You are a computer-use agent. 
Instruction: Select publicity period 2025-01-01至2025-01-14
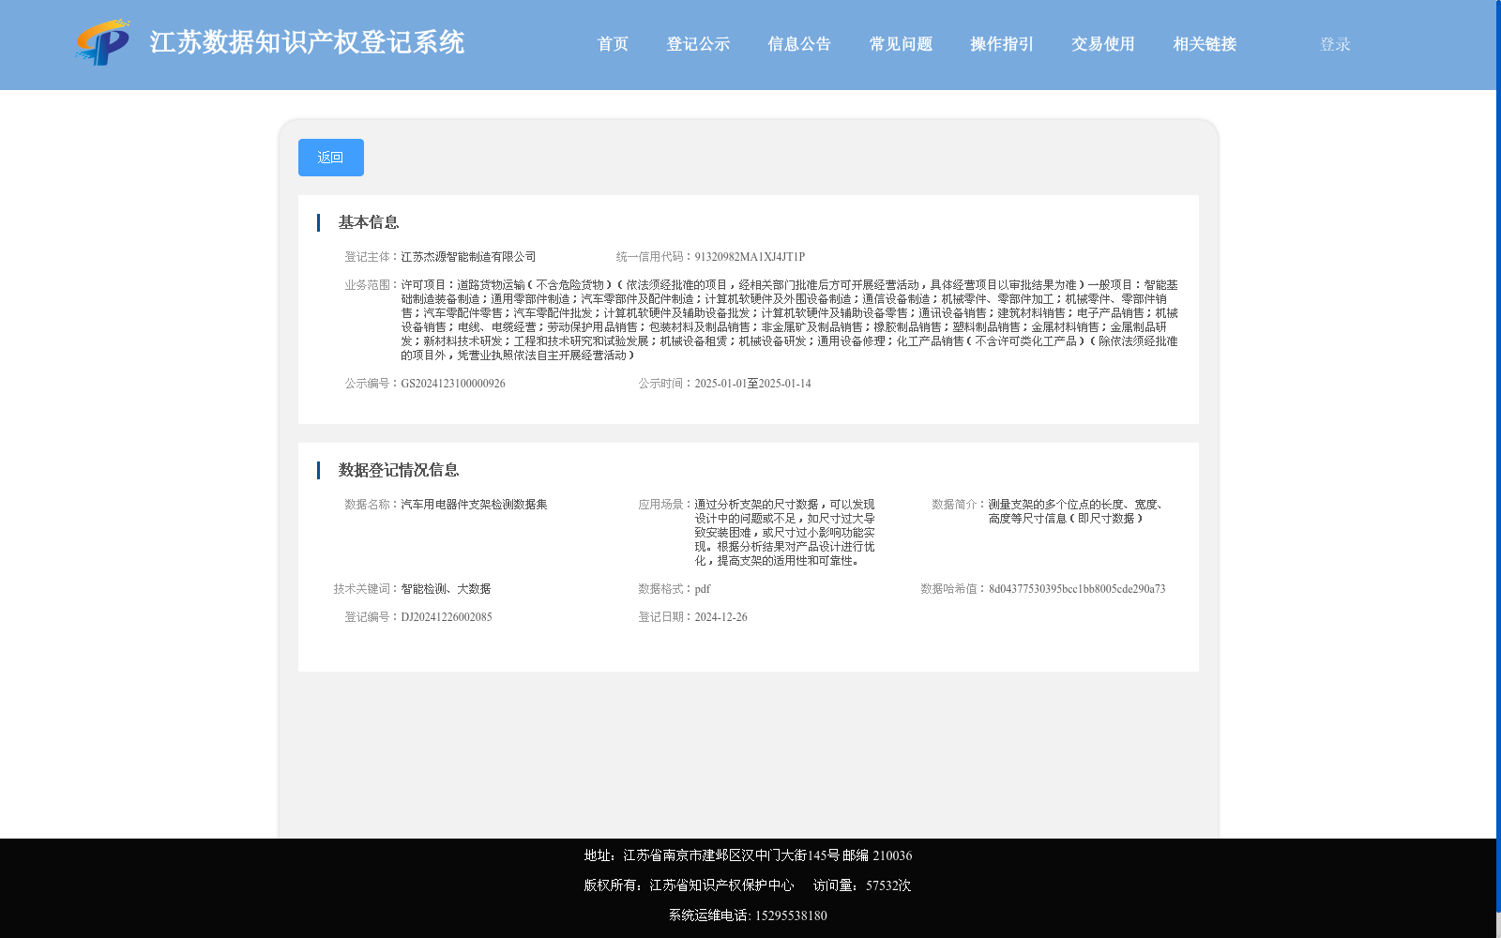click(752, 384)
